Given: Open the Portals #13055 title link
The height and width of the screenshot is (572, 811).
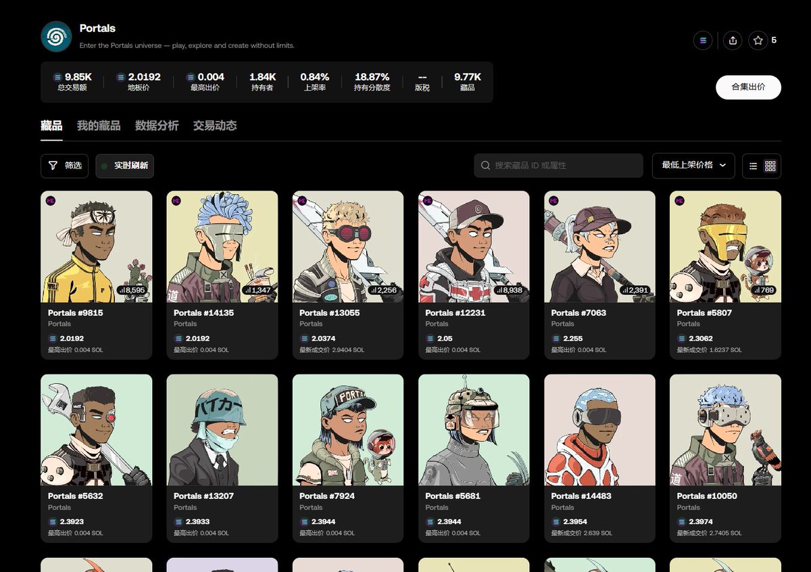Looking at the screenshot, I should tap(330, 313).
